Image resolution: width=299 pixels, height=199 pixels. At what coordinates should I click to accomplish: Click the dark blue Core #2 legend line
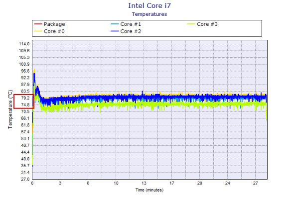pyautogui.click(x=115, y=31)
